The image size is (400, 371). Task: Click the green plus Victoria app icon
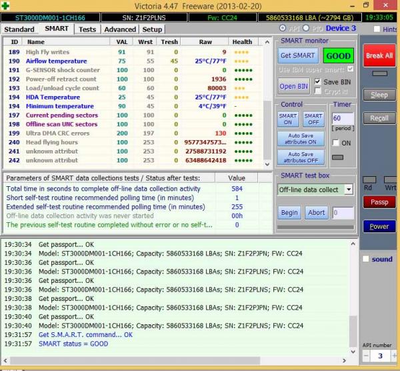pyautogui.click(x=5, y=5)
